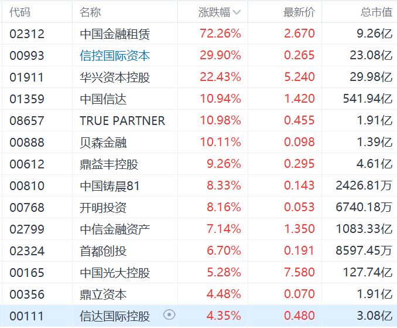The width and height of the screenshot is (397, 328).
Task: Click the 10.11% change value
Action: tap(220, 142)
